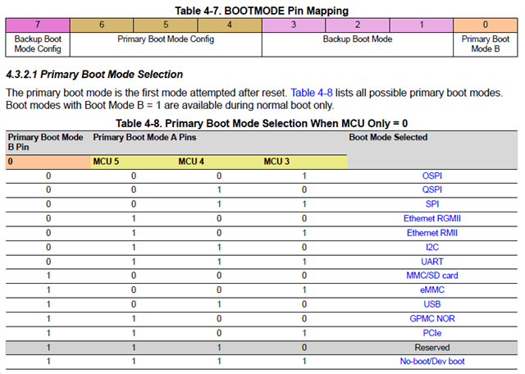Image resolution: width=525 pixels, height=374 pixels.
Task: Follow the SPI boot mode link
Action: 430,204
